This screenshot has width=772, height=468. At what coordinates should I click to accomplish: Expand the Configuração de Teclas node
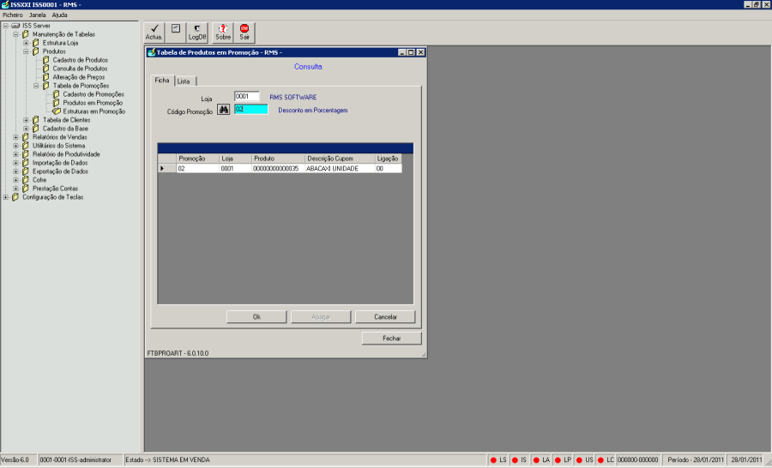pyautogui.click(x=5, y=197)
